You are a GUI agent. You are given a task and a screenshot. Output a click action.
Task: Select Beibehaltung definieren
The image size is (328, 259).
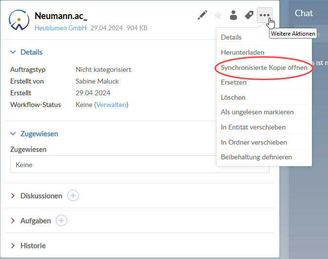pos(264,157)
